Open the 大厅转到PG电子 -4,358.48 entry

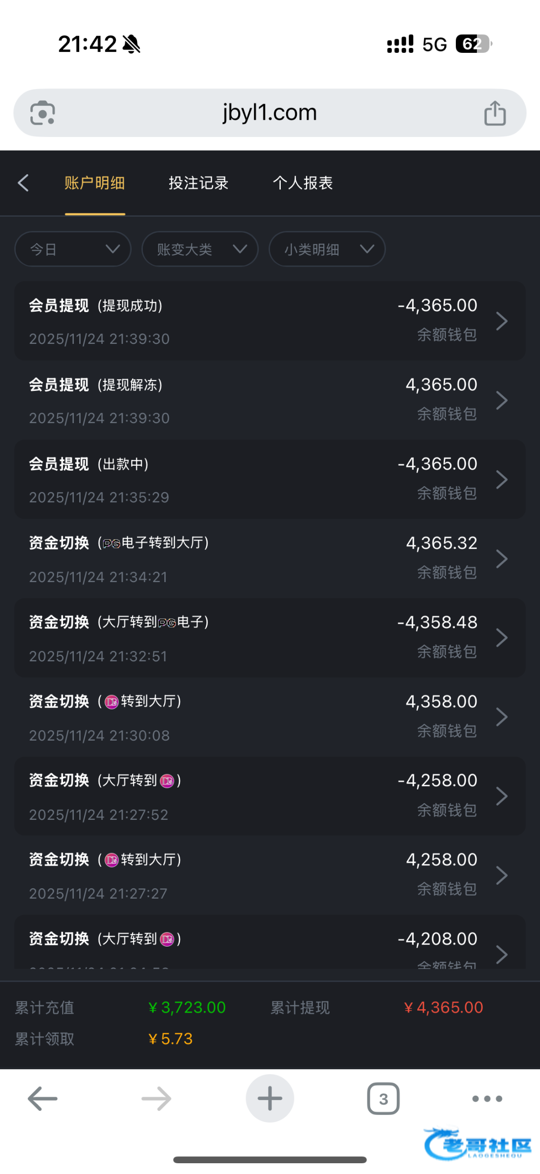(x=270, y=638)
